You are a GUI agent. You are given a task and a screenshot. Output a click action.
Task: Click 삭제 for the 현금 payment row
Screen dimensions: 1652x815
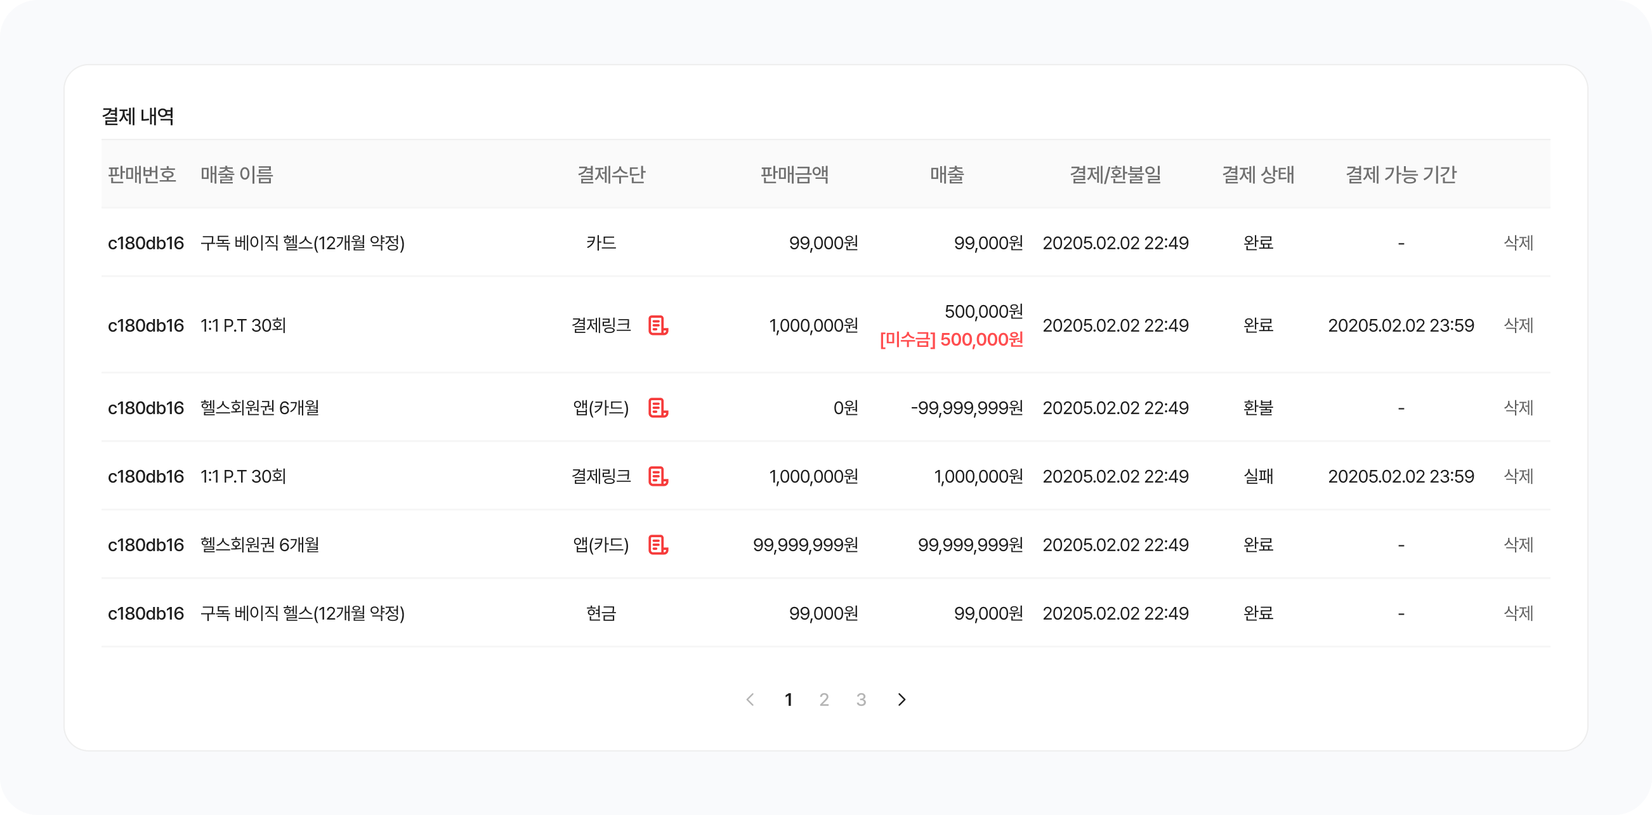1518,614
